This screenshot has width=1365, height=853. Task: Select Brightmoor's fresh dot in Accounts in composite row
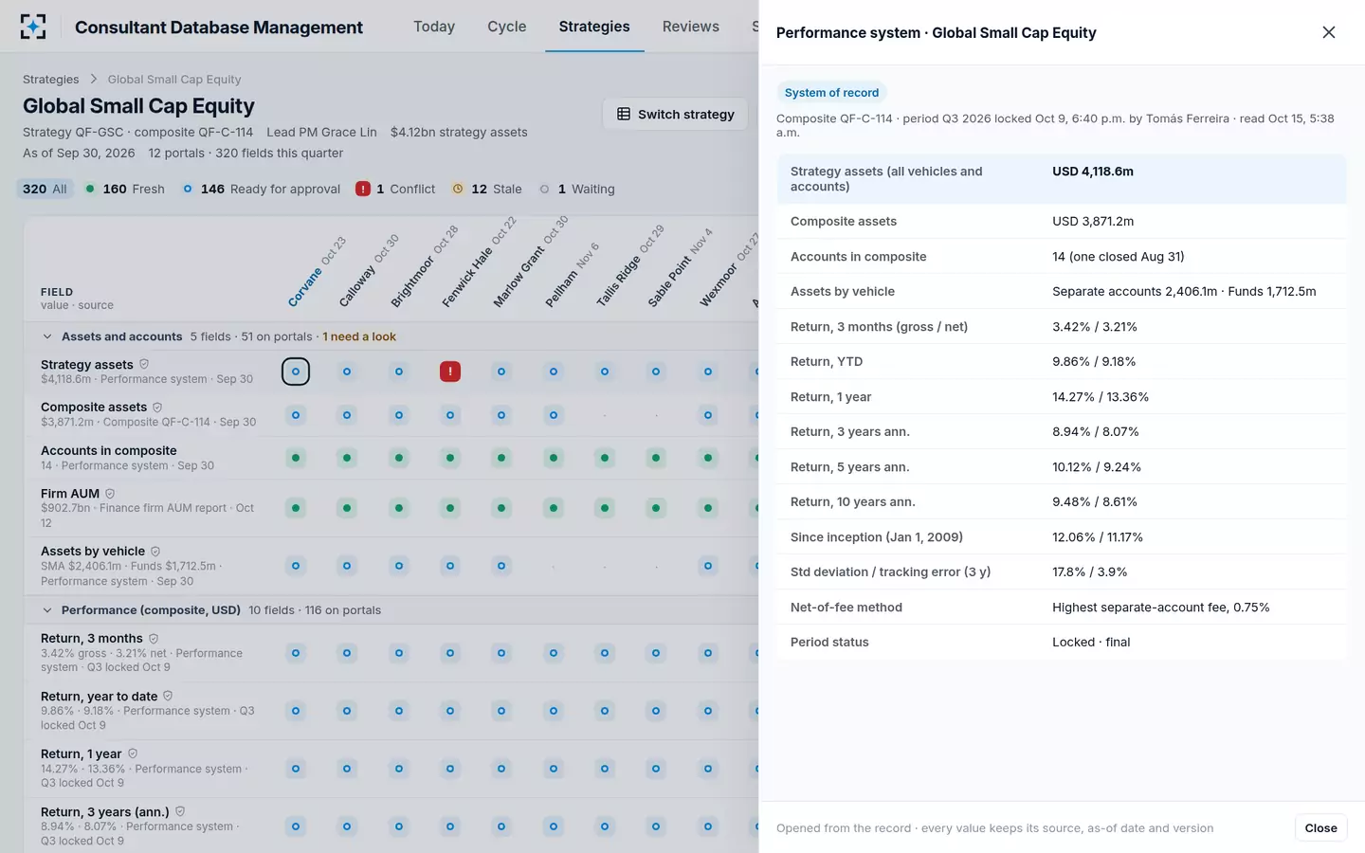pyautogui.click(x=399, y=458)
